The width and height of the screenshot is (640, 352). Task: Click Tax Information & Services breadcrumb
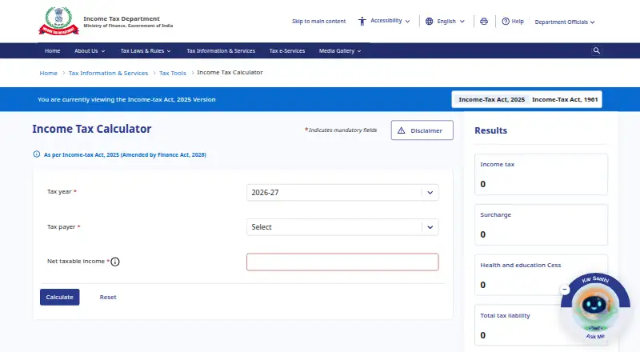point(108,73)
